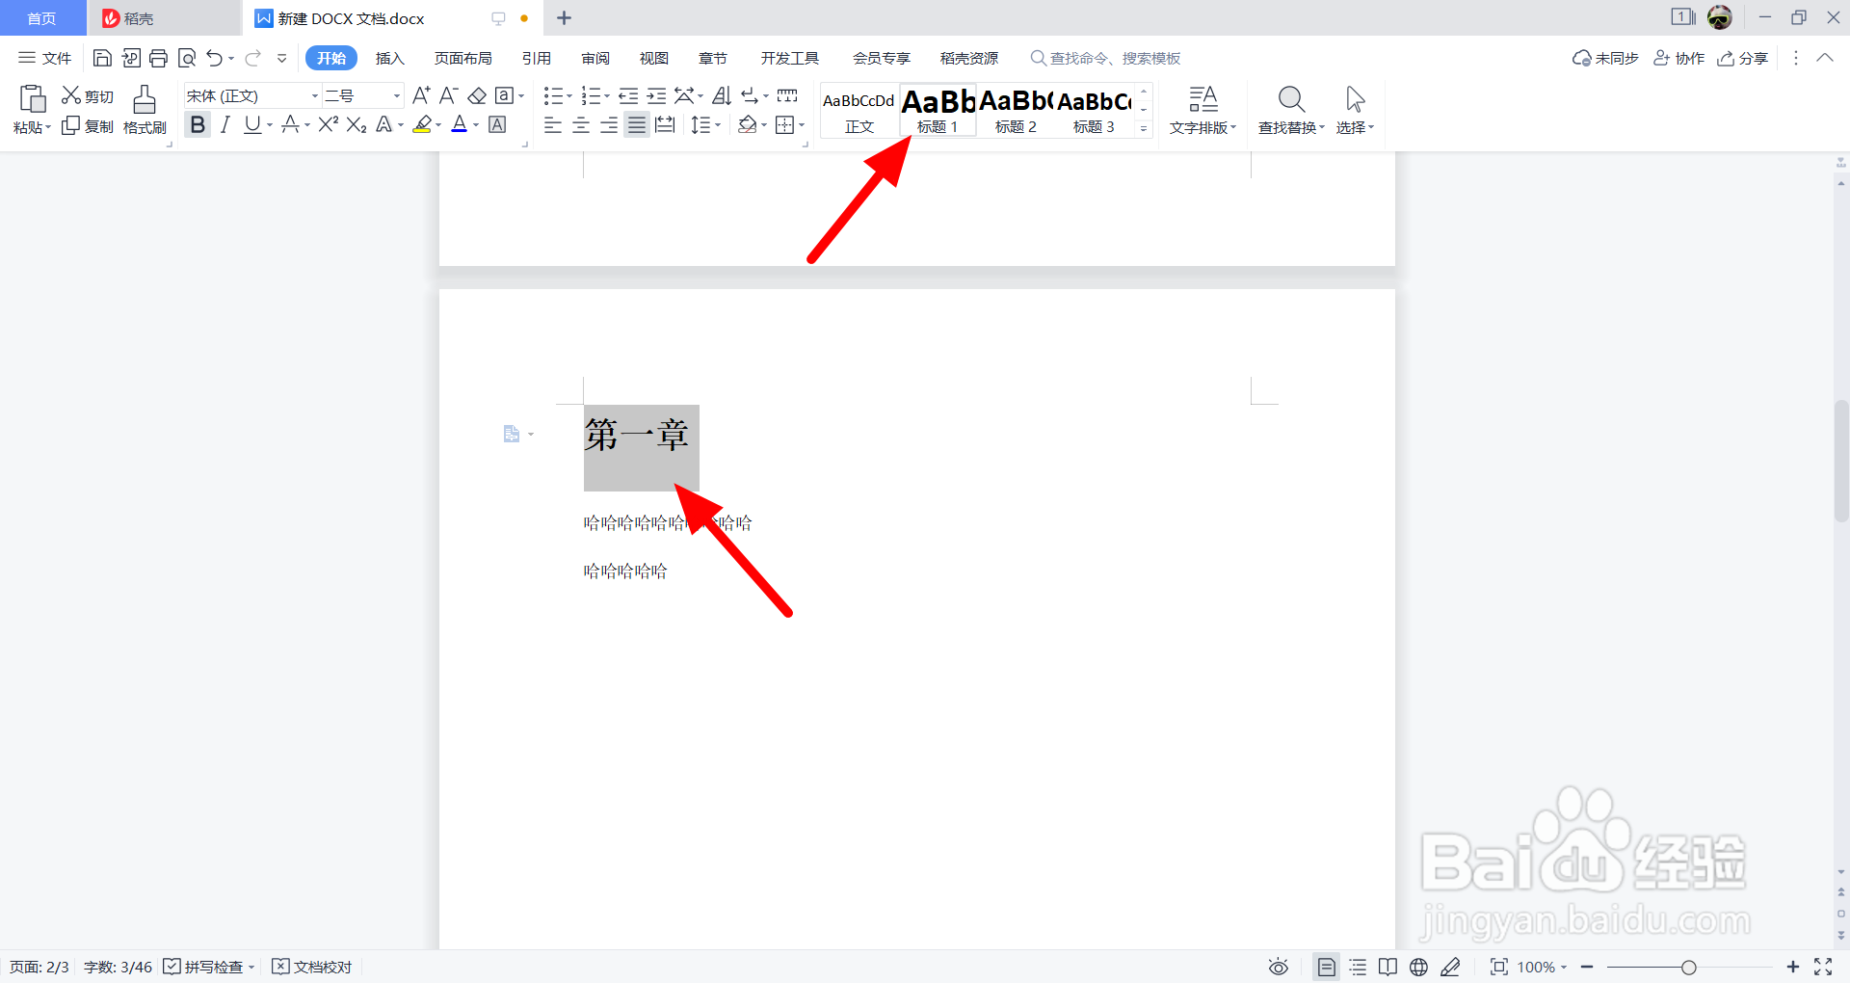Toggle bold formatting

[198, 125]
